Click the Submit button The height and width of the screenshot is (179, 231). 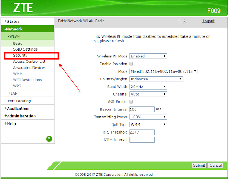[199, 165]
